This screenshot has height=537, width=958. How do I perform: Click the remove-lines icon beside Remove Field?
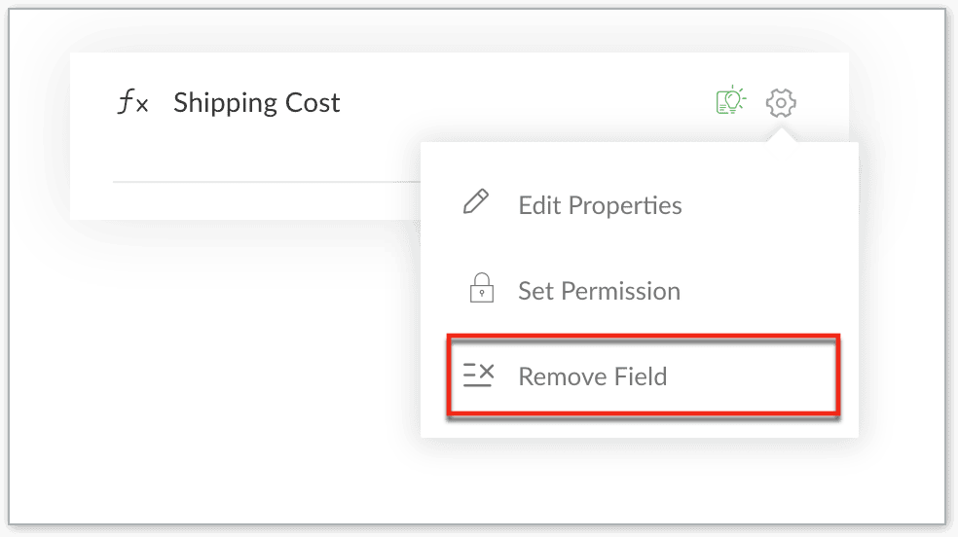click(479, 376)
